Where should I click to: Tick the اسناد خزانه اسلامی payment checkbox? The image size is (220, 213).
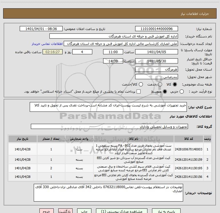[x=139, y=91]
